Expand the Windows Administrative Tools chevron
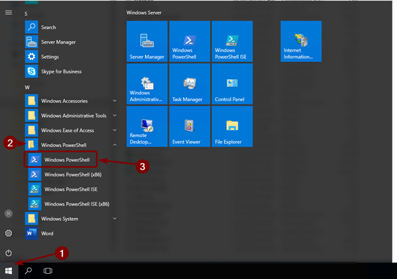Screen dimensions: 397x279 point(114,115)
